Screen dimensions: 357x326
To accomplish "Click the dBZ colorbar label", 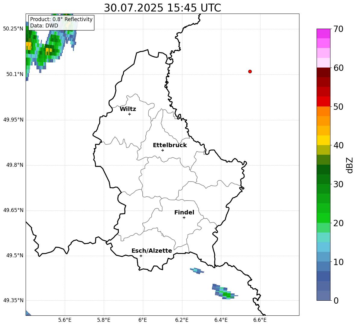I will [349, 165].
